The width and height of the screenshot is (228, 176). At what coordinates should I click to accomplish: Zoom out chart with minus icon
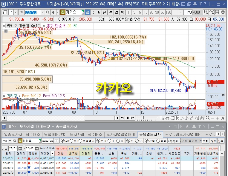(212, 118)
